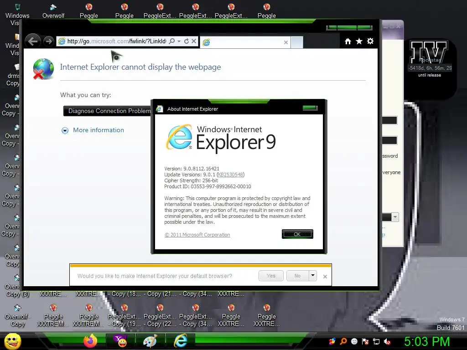Click the 5:03 PM taskbar clock
Image resolution: width=467 pixels, height=350 pixels.
[427, 341]
